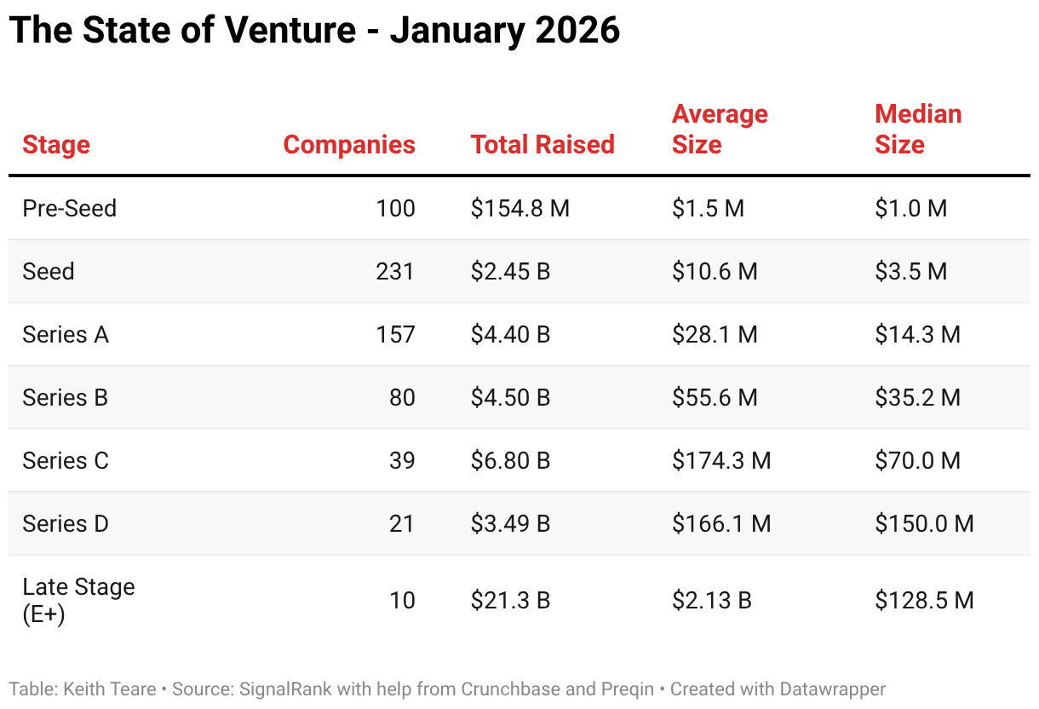Screen dimensions: 1039x709
Task: Click the SignalRank source credit
Action: 273,689
